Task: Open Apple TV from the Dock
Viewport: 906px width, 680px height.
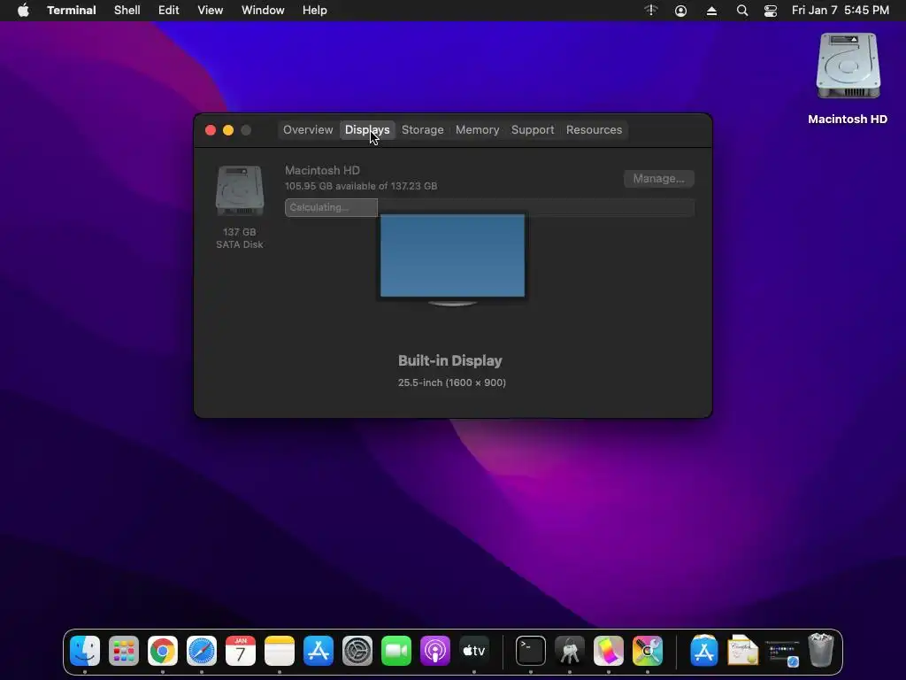Action: (474, 651)
